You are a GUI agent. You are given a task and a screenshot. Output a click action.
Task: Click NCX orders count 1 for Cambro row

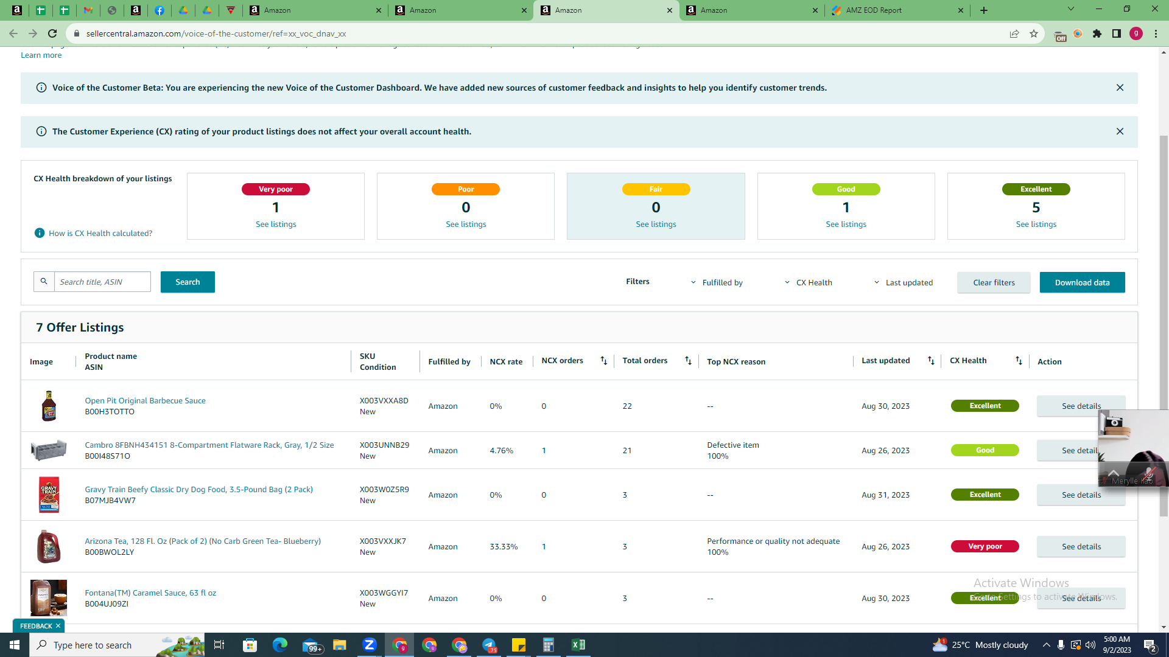pyautogui.click(x=544, y=451)
